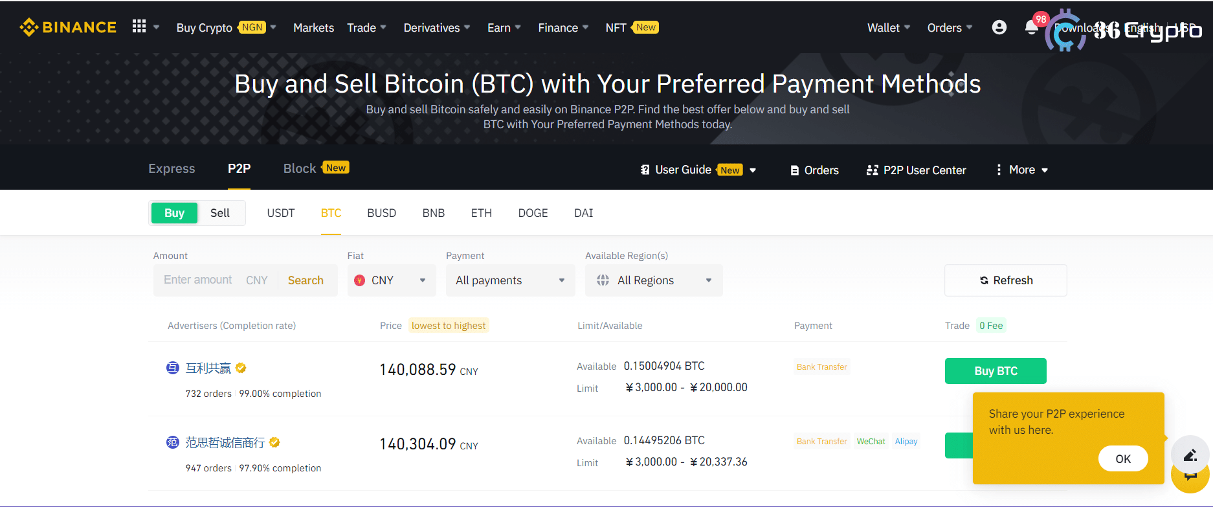Click the 140,304.09 CNY price
1213x507 pixels.
tap(428, 444)
